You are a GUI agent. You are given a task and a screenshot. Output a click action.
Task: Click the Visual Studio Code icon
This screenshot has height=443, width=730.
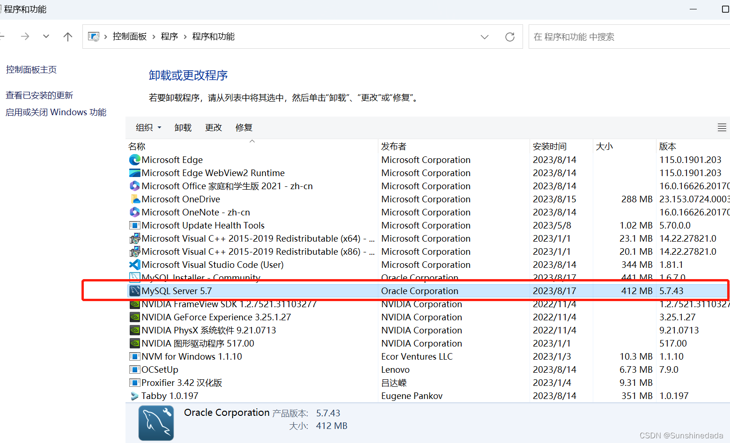tap(135, 265)
